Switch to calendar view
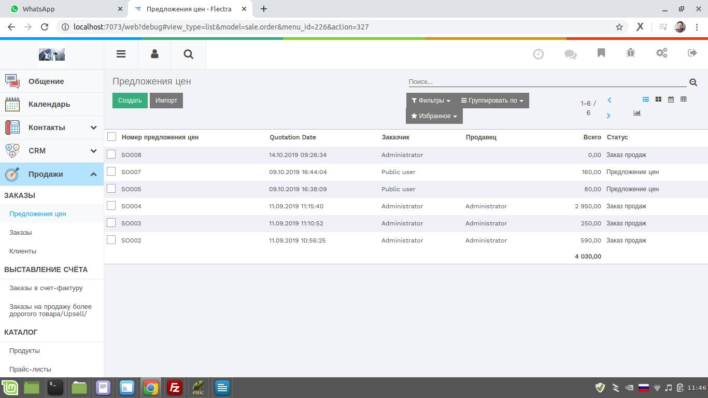Image resolution: width=708 pixels, height=398 pixels. (671, 99)
